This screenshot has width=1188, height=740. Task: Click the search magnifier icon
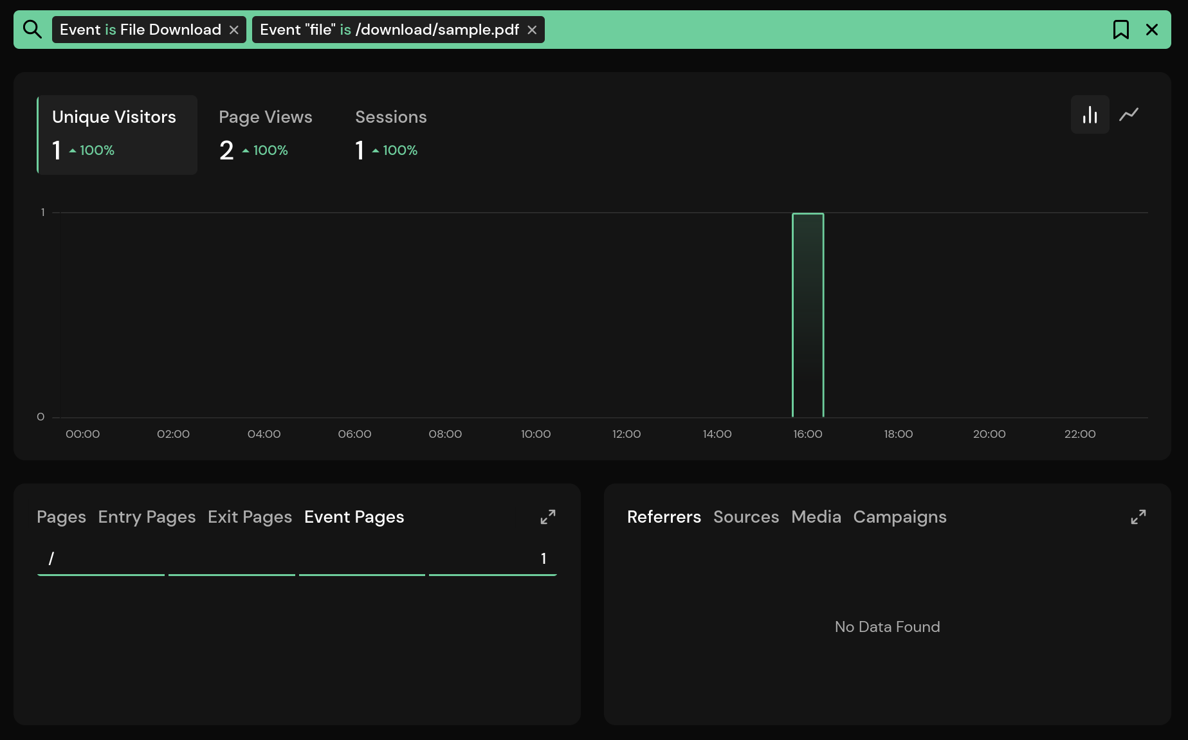point(32,29)
